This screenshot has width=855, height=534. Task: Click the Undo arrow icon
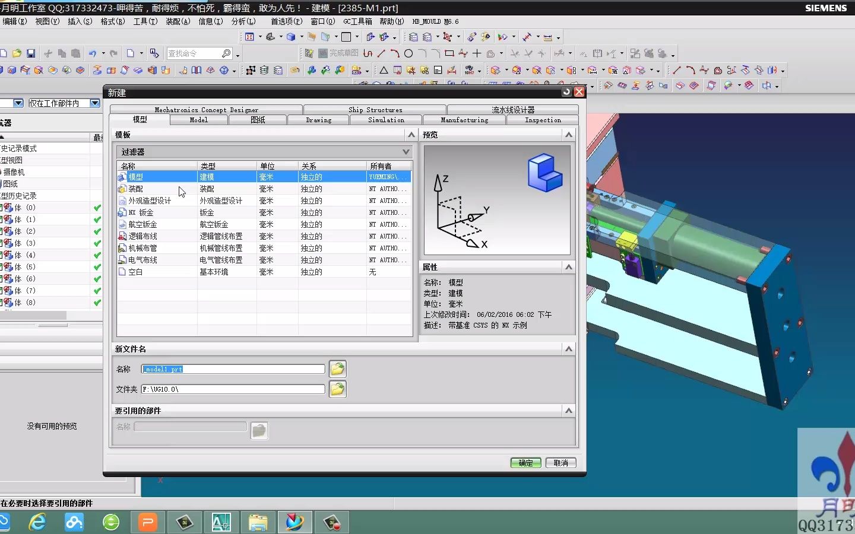(93, 53)
